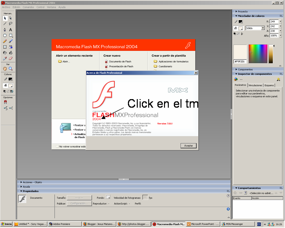The width and height of the screenshot is (285, 228).
Task: Switch to Adobe Premiere in taskbar
Action: [65, 225]
